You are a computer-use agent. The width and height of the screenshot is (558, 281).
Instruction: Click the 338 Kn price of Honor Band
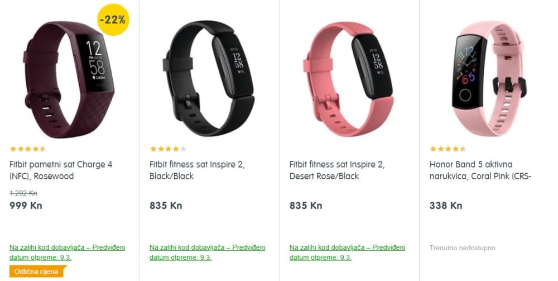point(446,206)
